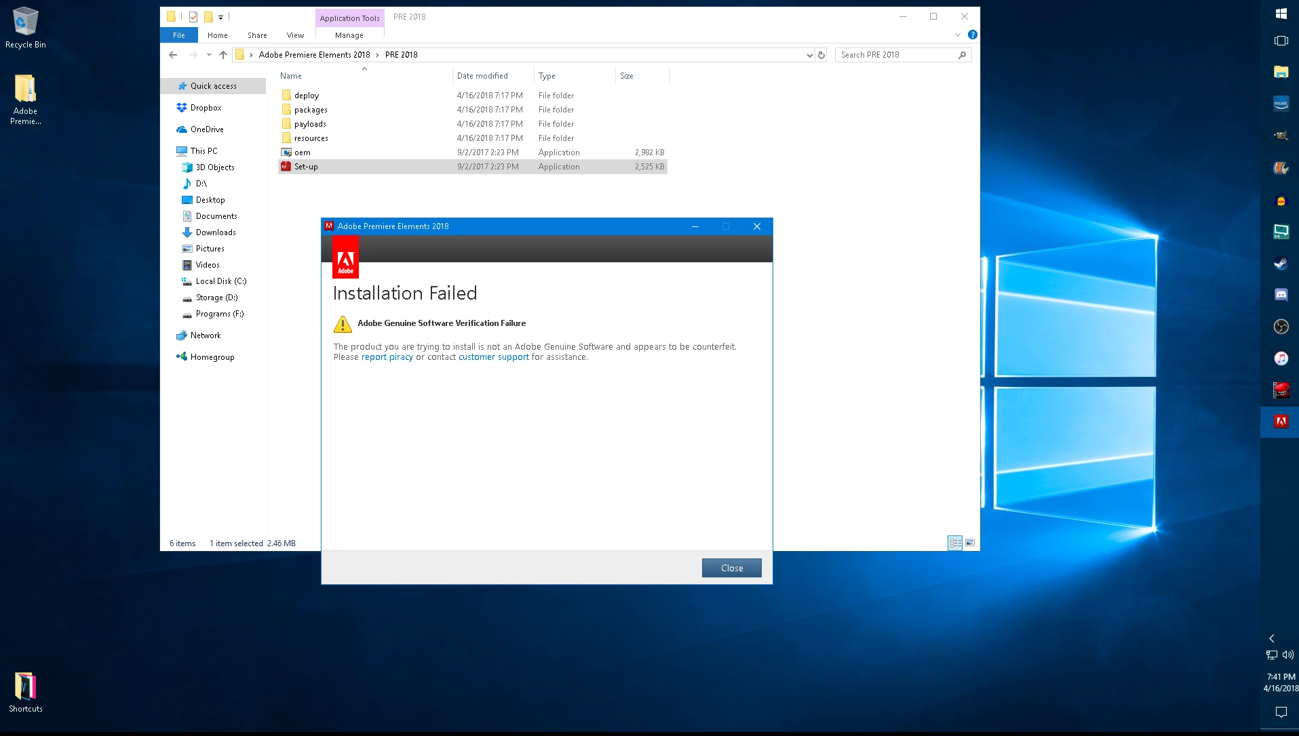The height and width of the screenshot is (736, 1299).
Task: Select the Adobe Premiere desktop folder icon
Action: pos(26,100)
